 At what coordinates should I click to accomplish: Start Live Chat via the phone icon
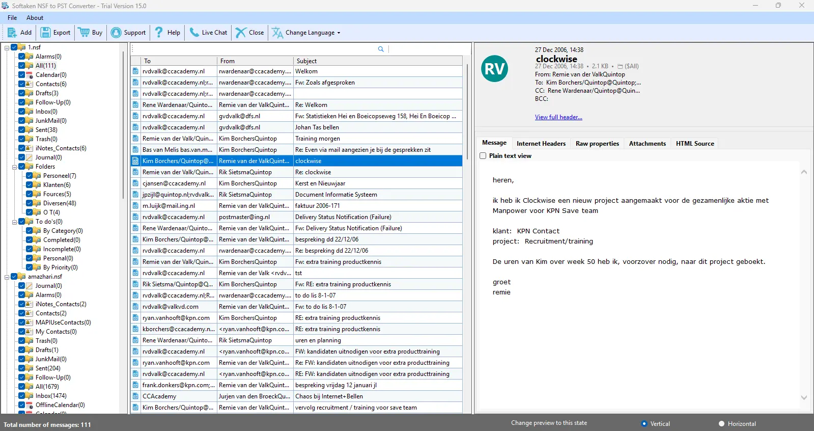point(194,33)
